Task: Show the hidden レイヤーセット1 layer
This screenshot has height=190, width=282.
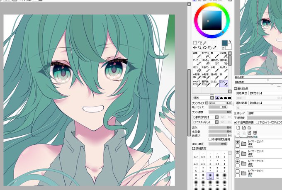Action: (237, 171)
